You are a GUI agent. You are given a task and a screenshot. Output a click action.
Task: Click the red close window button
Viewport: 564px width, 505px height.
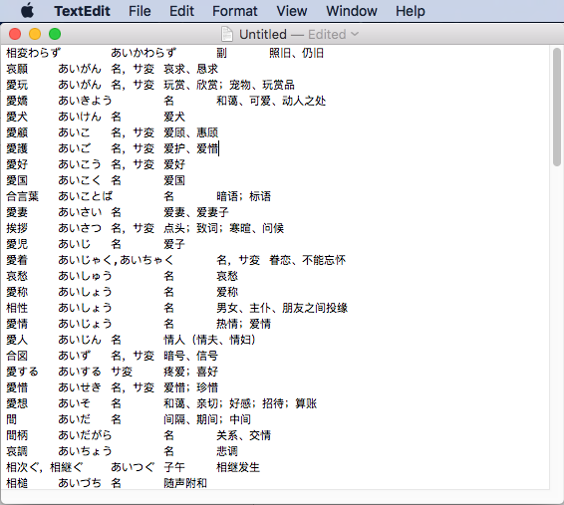click(x=15, y=34)
